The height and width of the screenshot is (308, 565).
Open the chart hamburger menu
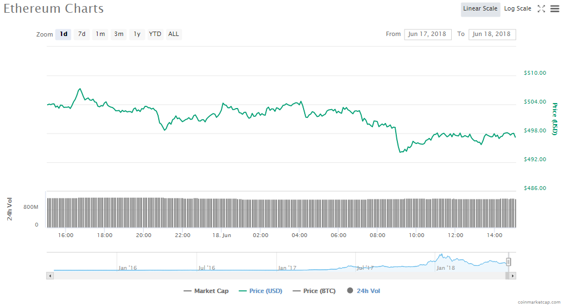click(x=554, y=9)
